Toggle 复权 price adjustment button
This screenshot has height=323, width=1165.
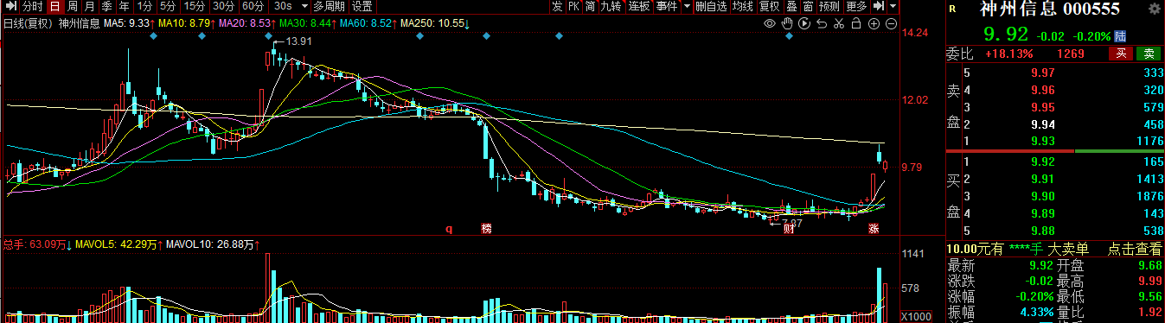pyautogui.click(x=770, y=6)
